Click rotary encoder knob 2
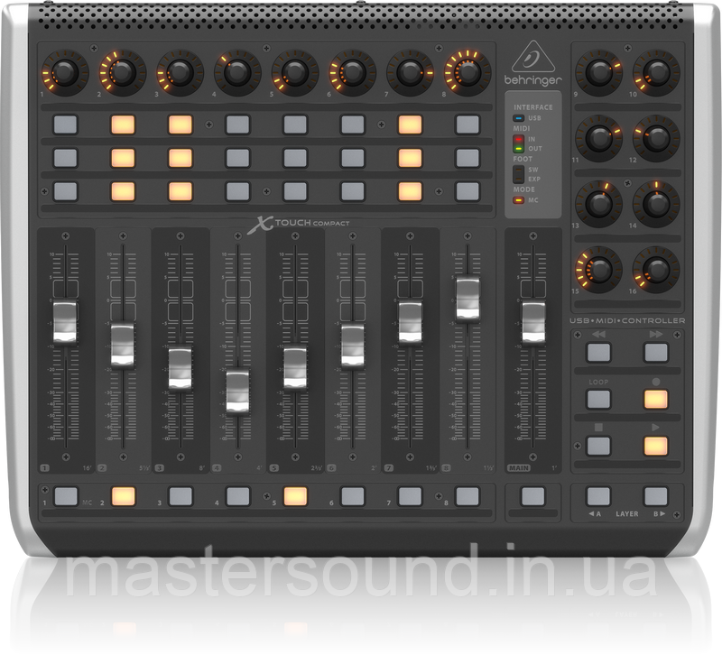This screenshot has width=722, height=655. [123, 72]
